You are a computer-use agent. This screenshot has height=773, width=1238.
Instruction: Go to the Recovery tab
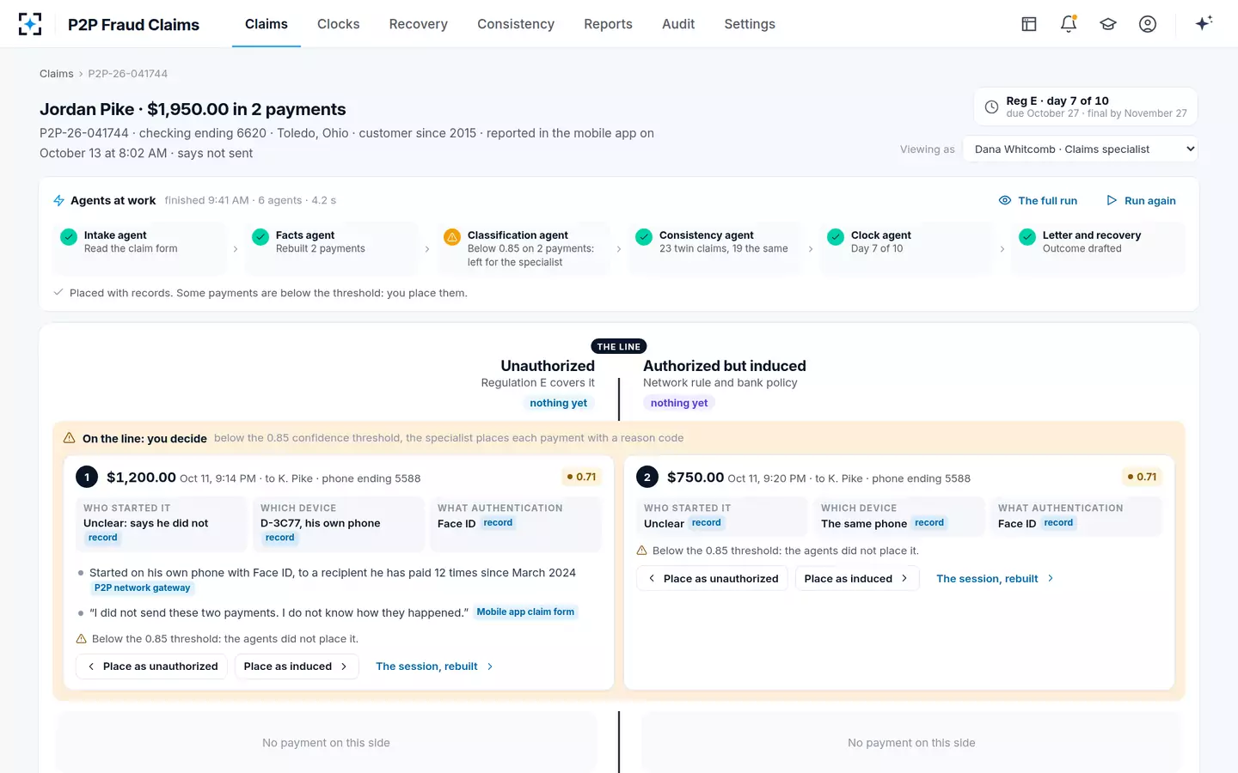click(419, 24)
